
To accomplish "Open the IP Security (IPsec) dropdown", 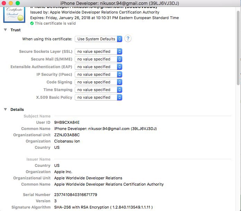I will pos(98,74).
